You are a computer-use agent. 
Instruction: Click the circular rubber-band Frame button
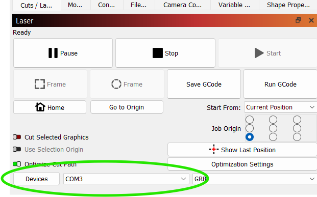pos(127,84)
